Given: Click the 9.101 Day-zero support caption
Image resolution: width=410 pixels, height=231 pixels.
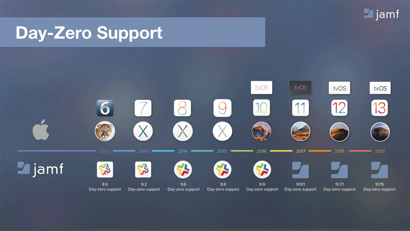Looking at the screenshot, I should coord(301,187).
